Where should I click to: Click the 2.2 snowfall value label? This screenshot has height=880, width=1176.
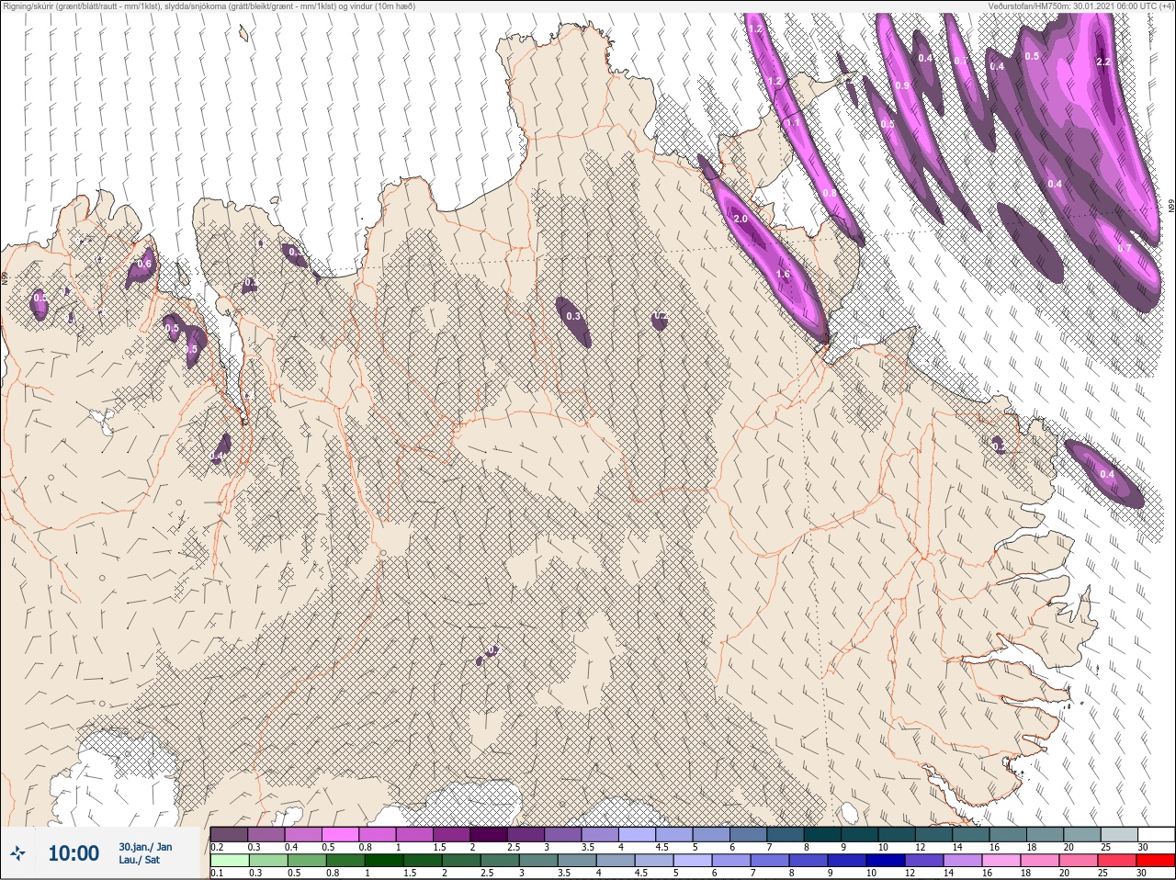[1103, 62]
